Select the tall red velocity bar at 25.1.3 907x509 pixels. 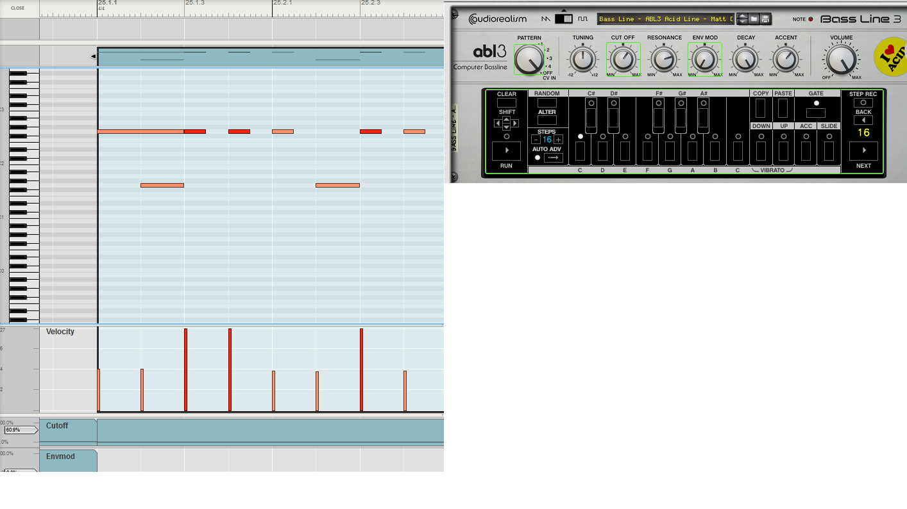click(x=185, y=369)
